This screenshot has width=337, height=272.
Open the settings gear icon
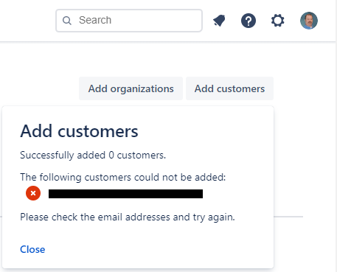point(278,21)
